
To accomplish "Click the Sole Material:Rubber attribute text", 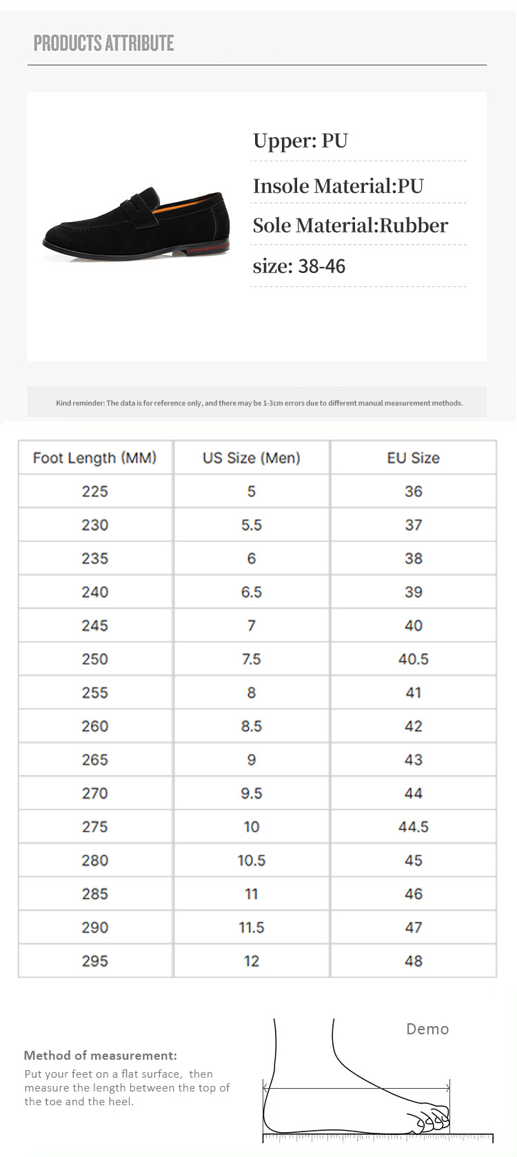I will [350, 225].
